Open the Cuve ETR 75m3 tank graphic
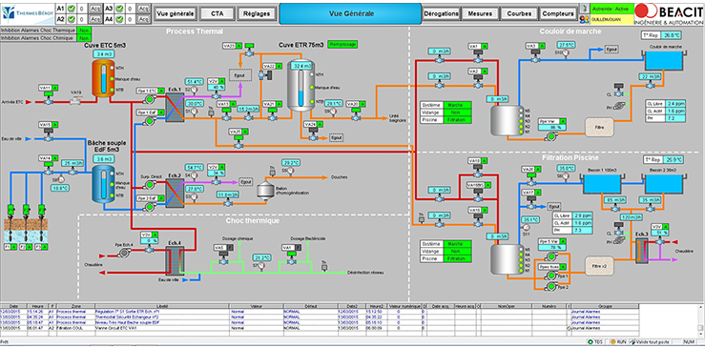This screenshot has height=348, width=705. pos(301,86)
